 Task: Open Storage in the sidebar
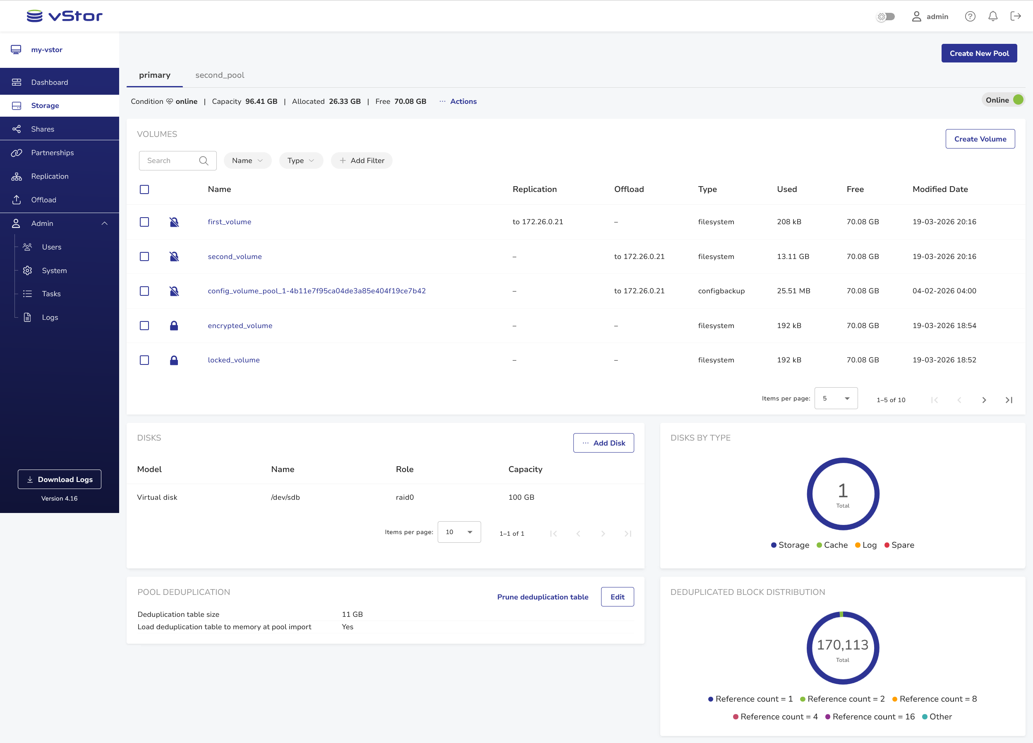point(60,105)
